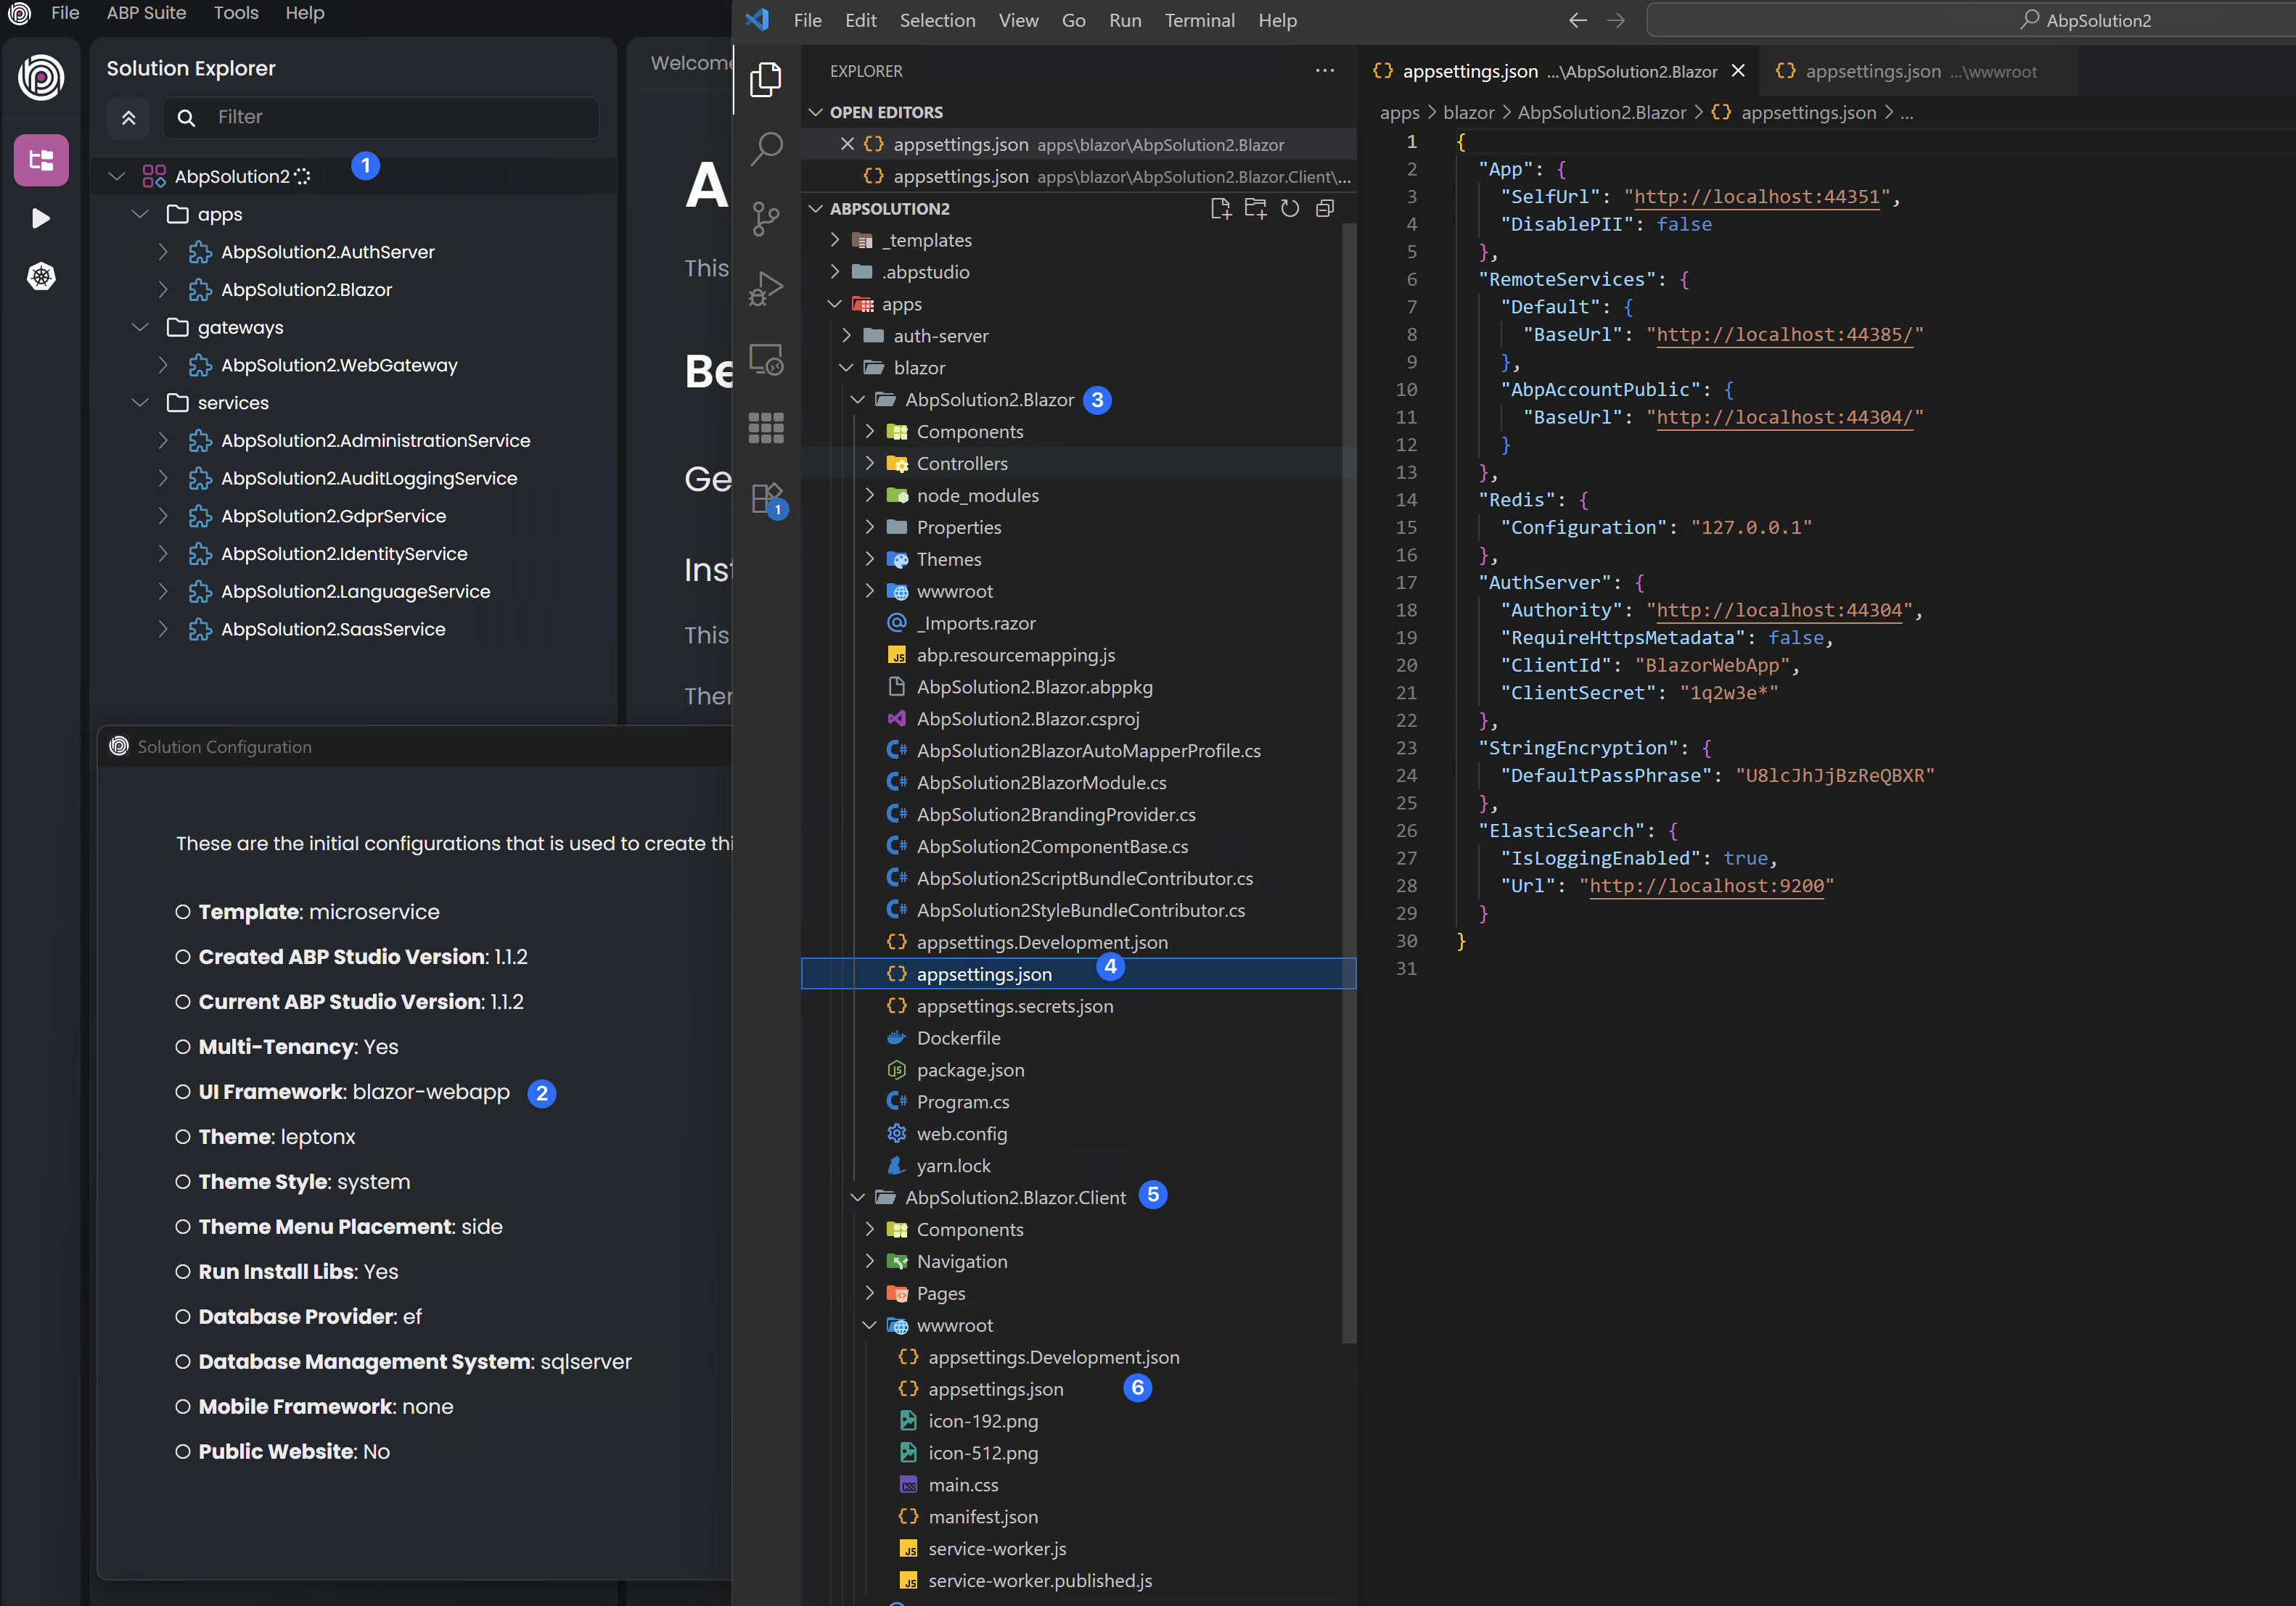Click VS Code AbpSolution2 command search box

point(1971,20)
